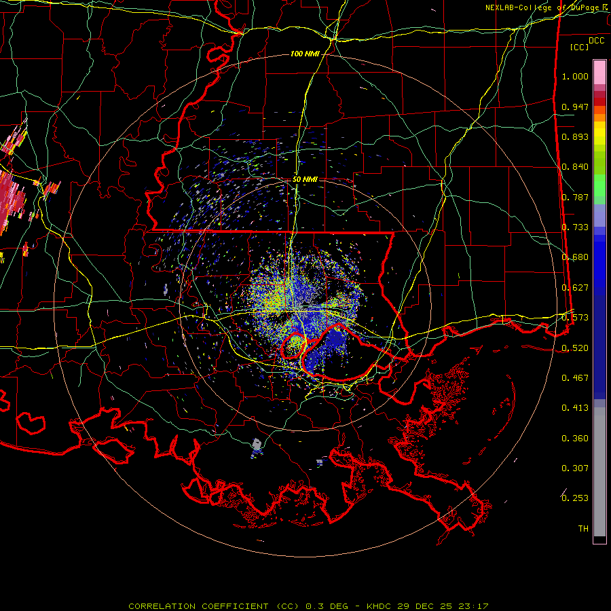Click the 0.413 scale value
The width and height of the screenshot is (611, 611).
click(x=575, y=408)
